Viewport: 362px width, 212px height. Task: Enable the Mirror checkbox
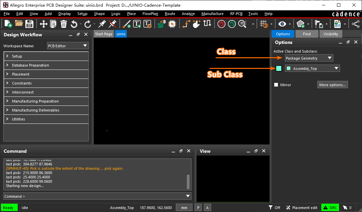(x=276, y=85)
